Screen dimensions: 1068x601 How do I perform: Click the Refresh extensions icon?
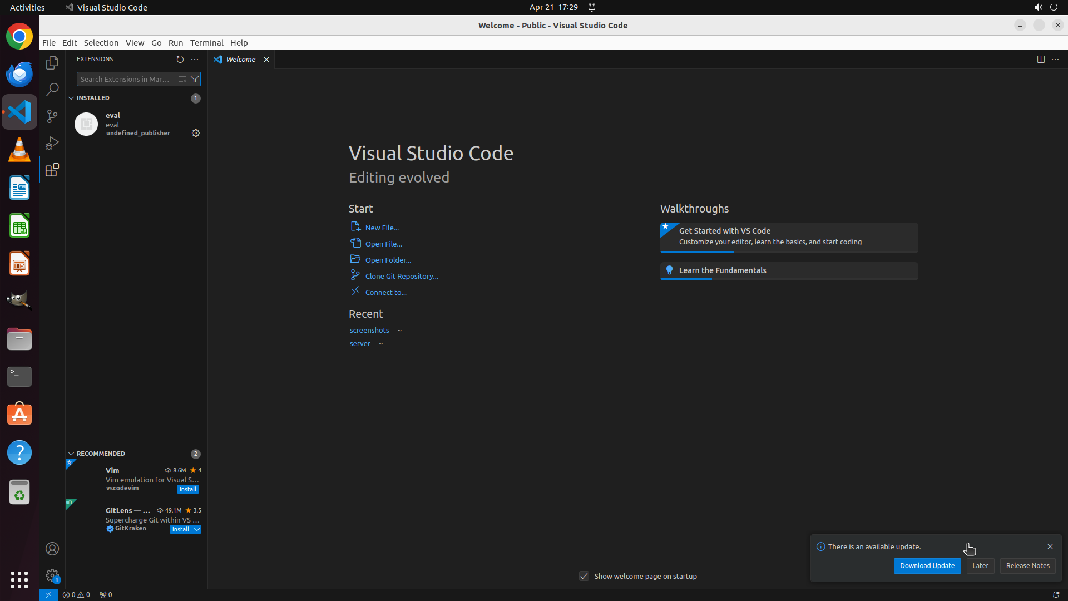coord(180,59)
